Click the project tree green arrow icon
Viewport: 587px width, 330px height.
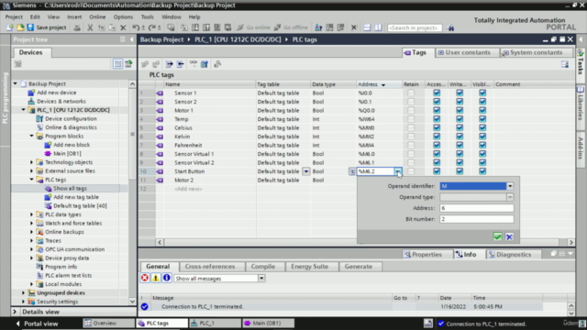tap(128, 63)
